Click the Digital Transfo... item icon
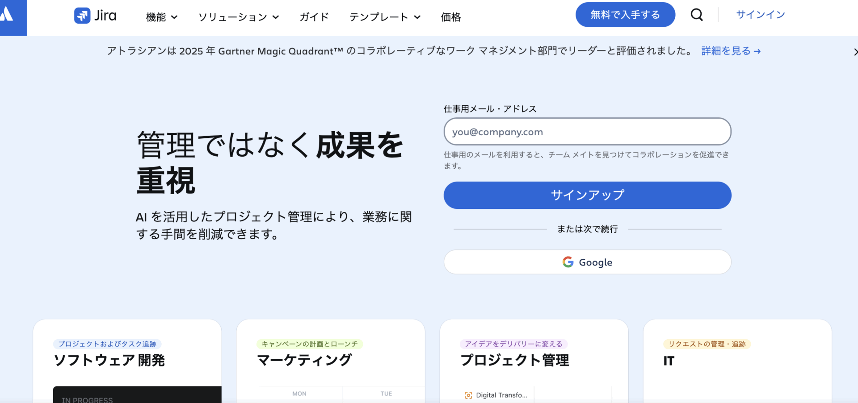858x403 pixels. pyautogui.click(x=468, y=395)
